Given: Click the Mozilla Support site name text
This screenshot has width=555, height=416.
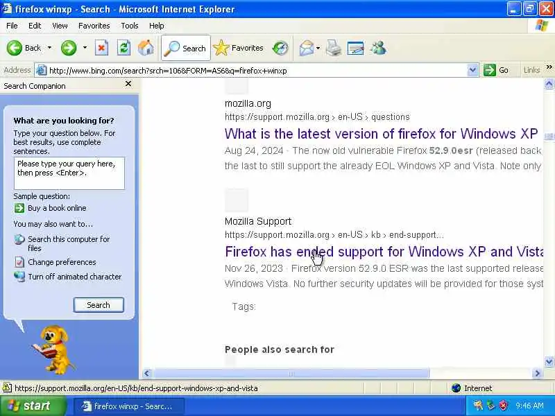Looking at the screenshot, I should coord(258,221).
